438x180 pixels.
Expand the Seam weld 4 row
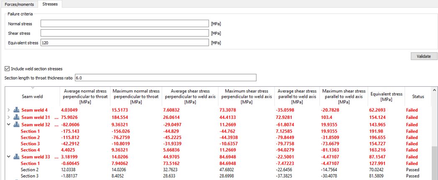(x=9, y=110)
